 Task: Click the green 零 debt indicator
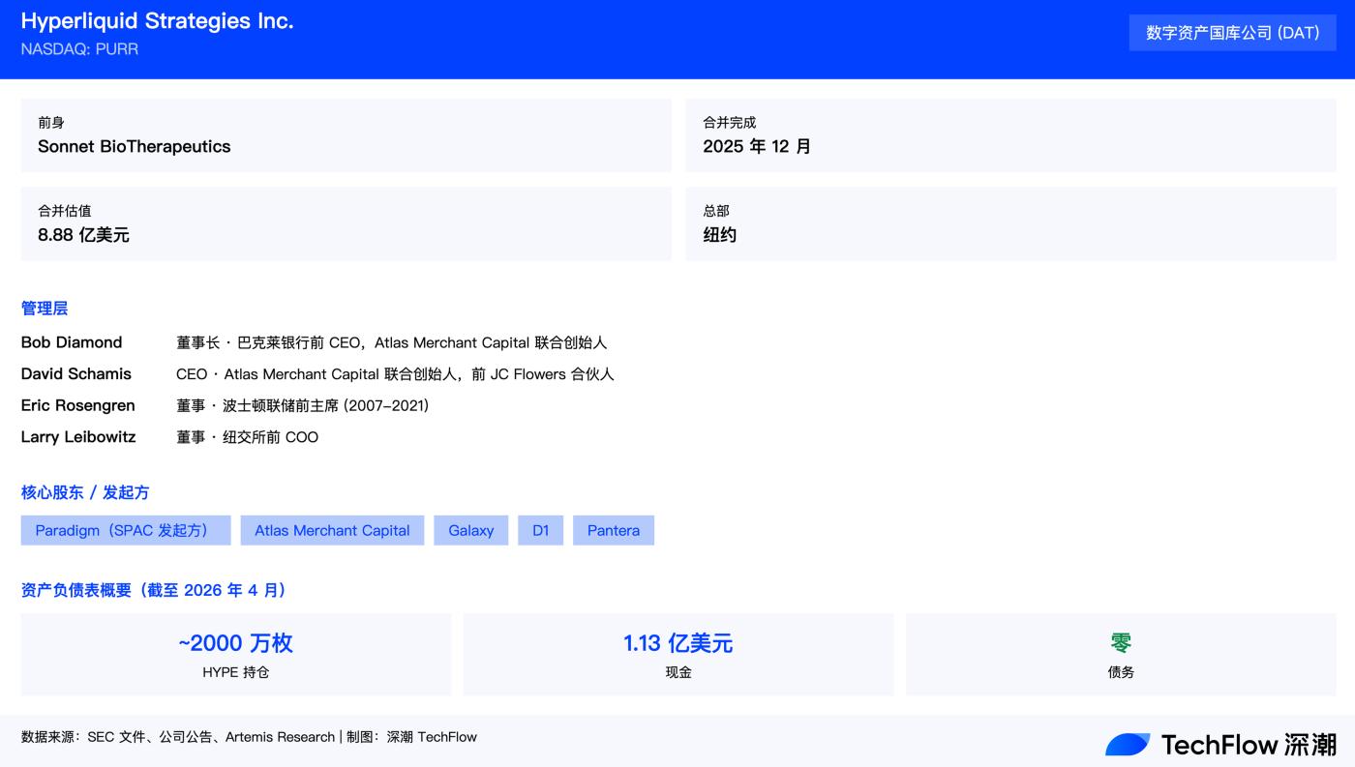coord(1121,643)
